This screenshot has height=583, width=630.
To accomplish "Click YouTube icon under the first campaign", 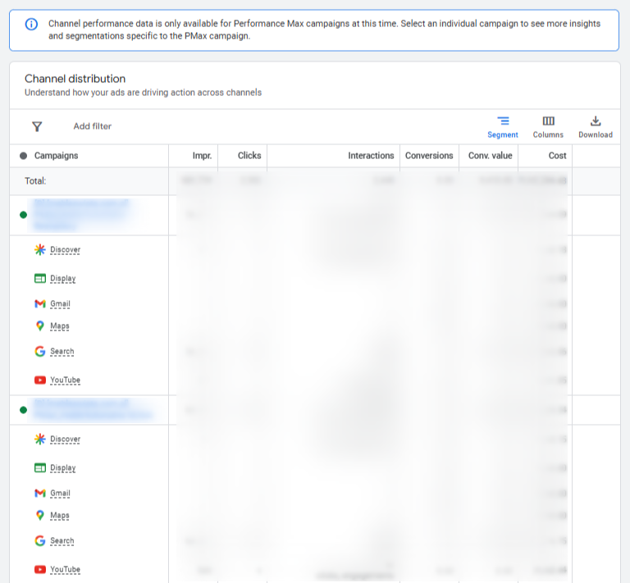I will click(39, 380).
